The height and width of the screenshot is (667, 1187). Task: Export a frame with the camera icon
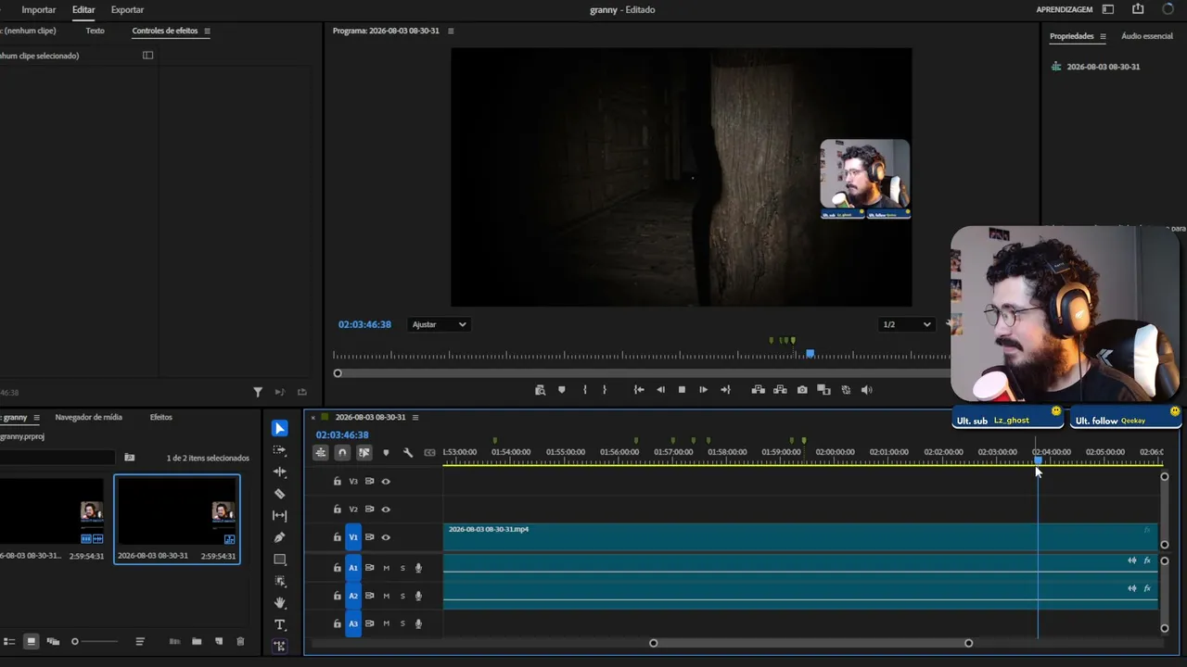pos(802,390)
